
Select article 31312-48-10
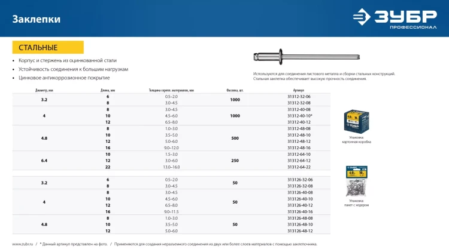(x=299, y=135)
